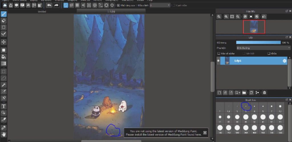The height and width of the screenshot is (142, 292).
Task: Create a new layer with the blank page icon
Action: click(x=220, y=93)
